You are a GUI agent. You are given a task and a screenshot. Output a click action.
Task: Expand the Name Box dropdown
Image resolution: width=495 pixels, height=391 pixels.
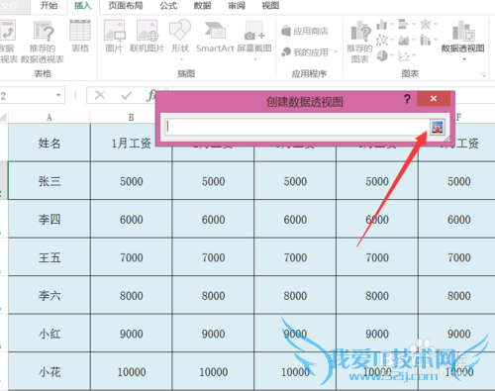tap(58, 96)
